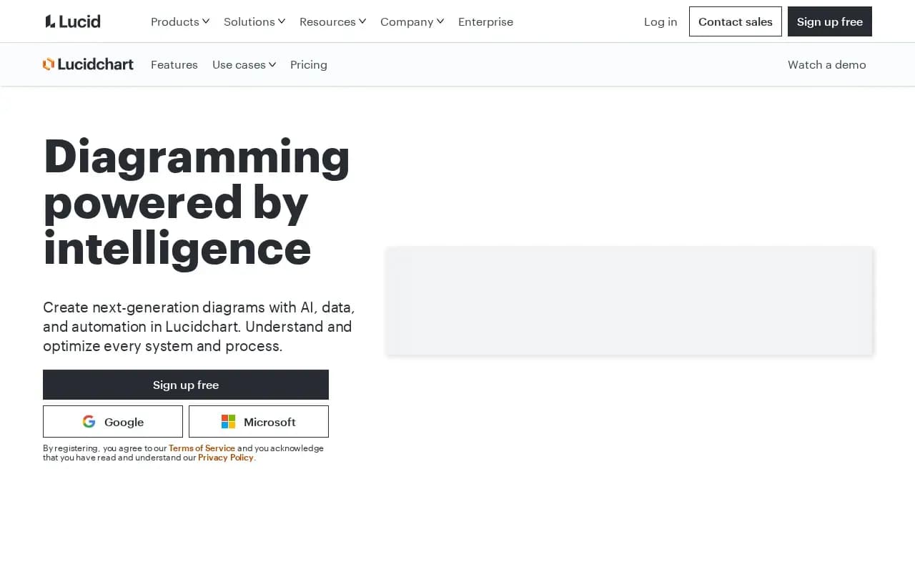This screenshot has height=572, width=915.
Task: Open the Company dropdown
Action: [x=412, y=21]
